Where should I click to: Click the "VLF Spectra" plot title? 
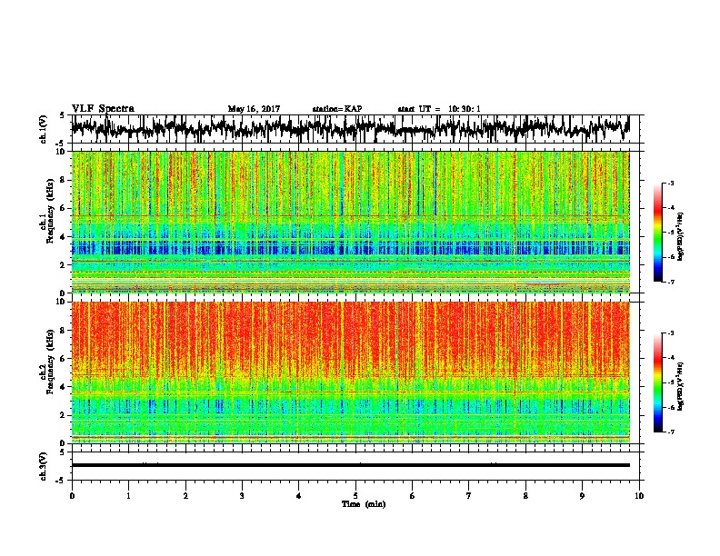click(103, 109)
